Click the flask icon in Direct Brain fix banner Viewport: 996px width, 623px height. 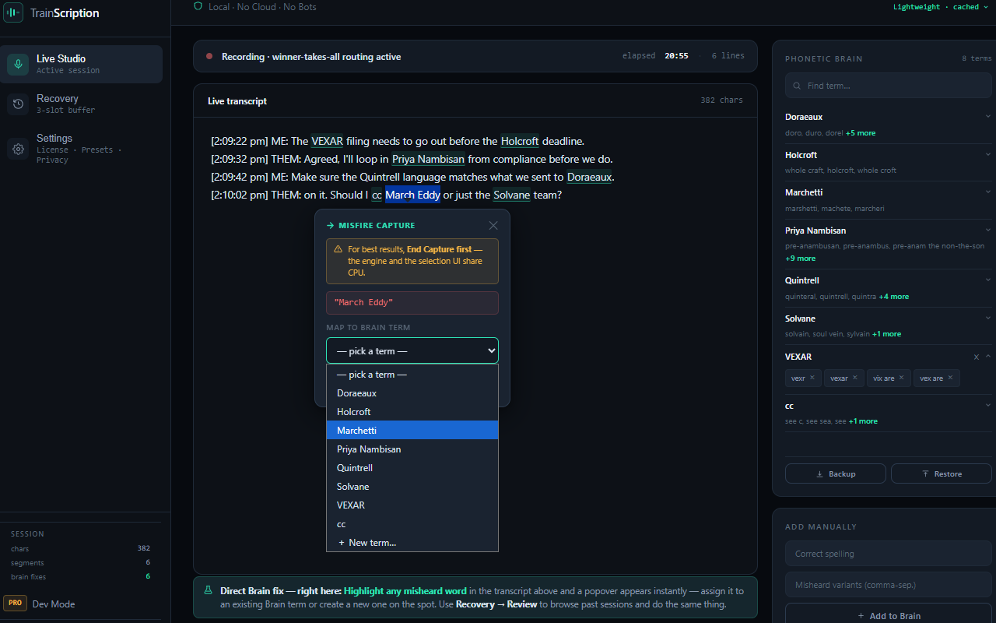(208, 590)
